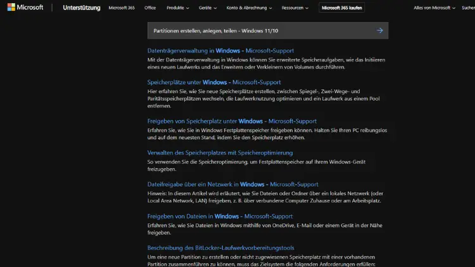Submit search with the arrow icon
This screenshot has width=475, height=267.
coord(379,30)
